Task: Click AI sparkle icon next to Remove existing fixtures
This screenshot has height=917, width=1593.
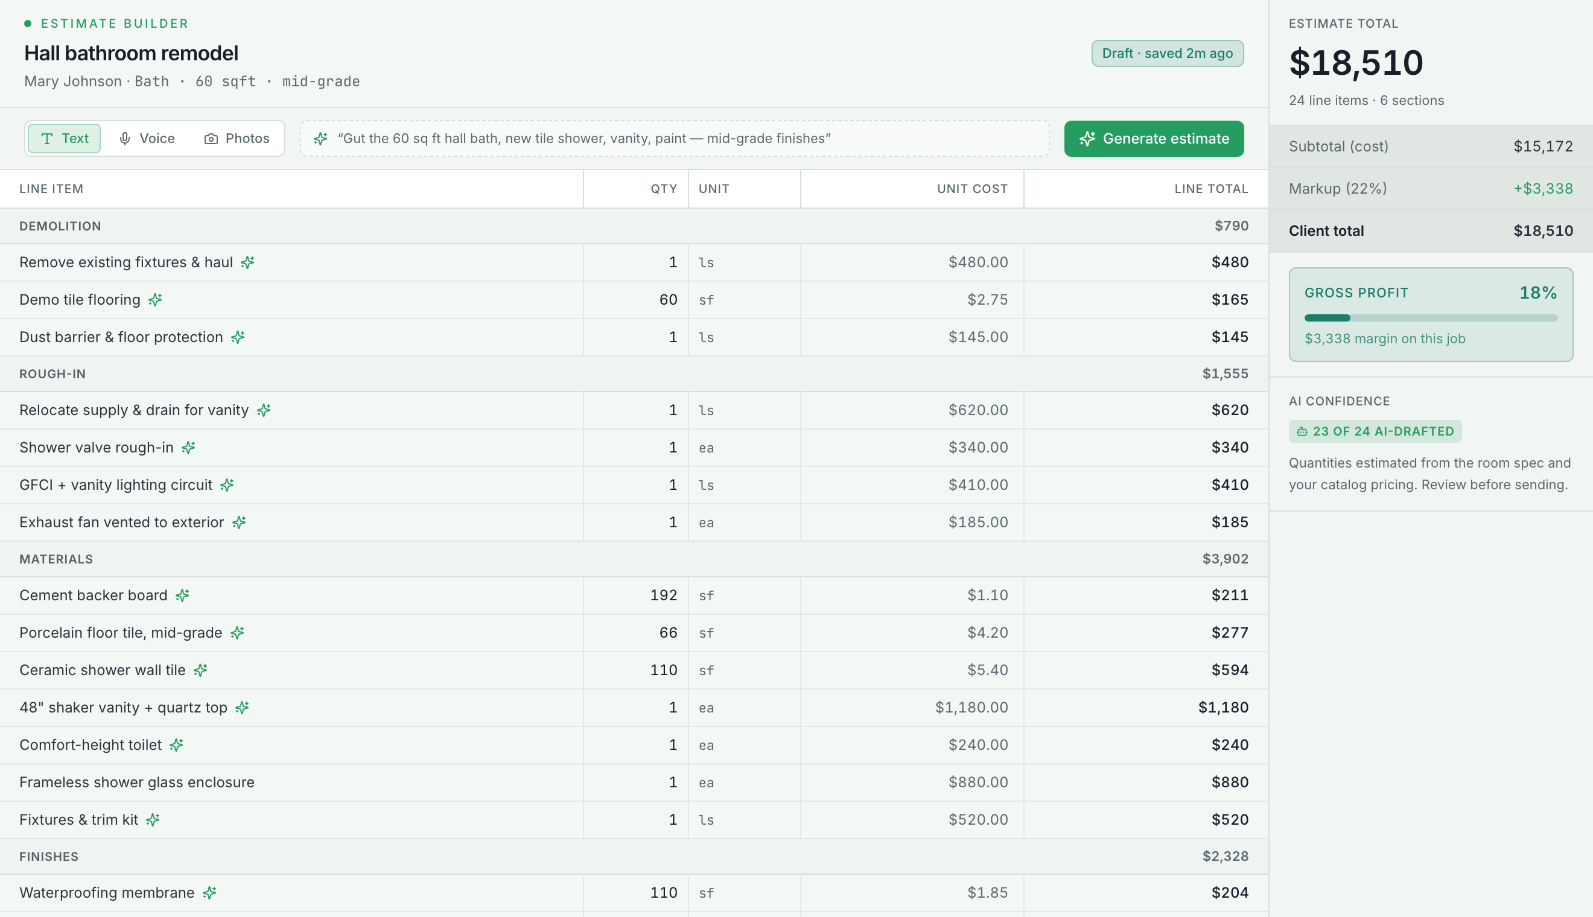Action: [247, 262]
